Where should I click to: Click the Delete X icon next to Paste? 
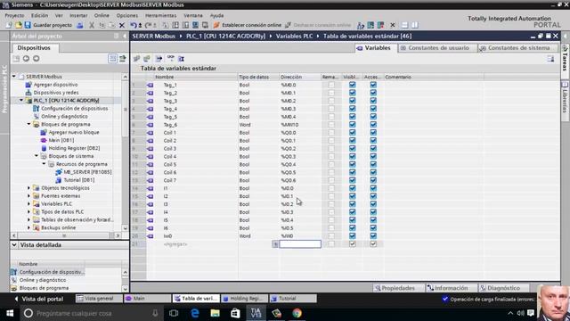pyautogui.click(x=122, y=25)
